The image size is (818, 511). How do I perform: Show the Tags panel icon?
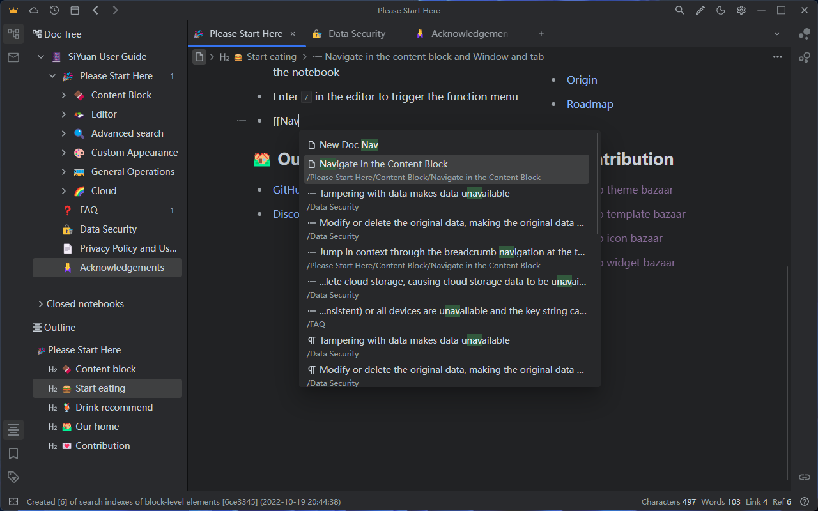point(13,477)
